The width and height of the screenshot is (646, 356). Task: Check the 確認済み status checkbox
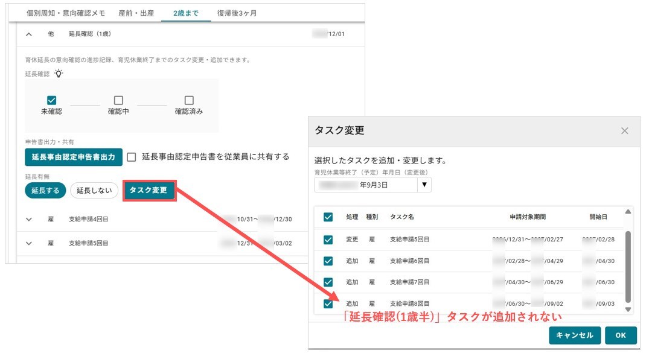point(189,100)
